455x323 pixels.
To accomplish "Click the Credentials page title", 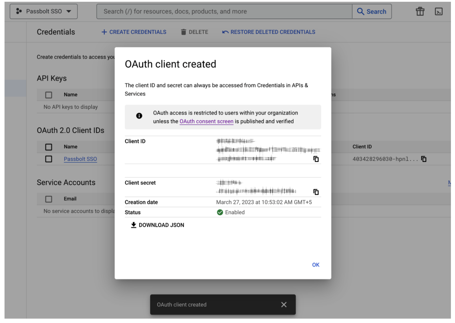I will click(x=56, y=32).
